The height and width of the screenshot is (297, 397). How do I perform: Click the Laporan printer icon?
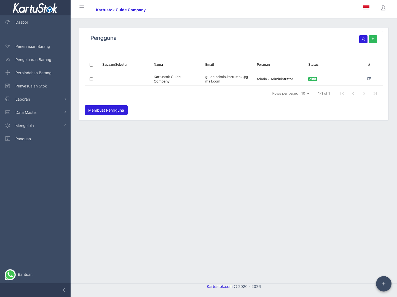(x=8, y=99)
